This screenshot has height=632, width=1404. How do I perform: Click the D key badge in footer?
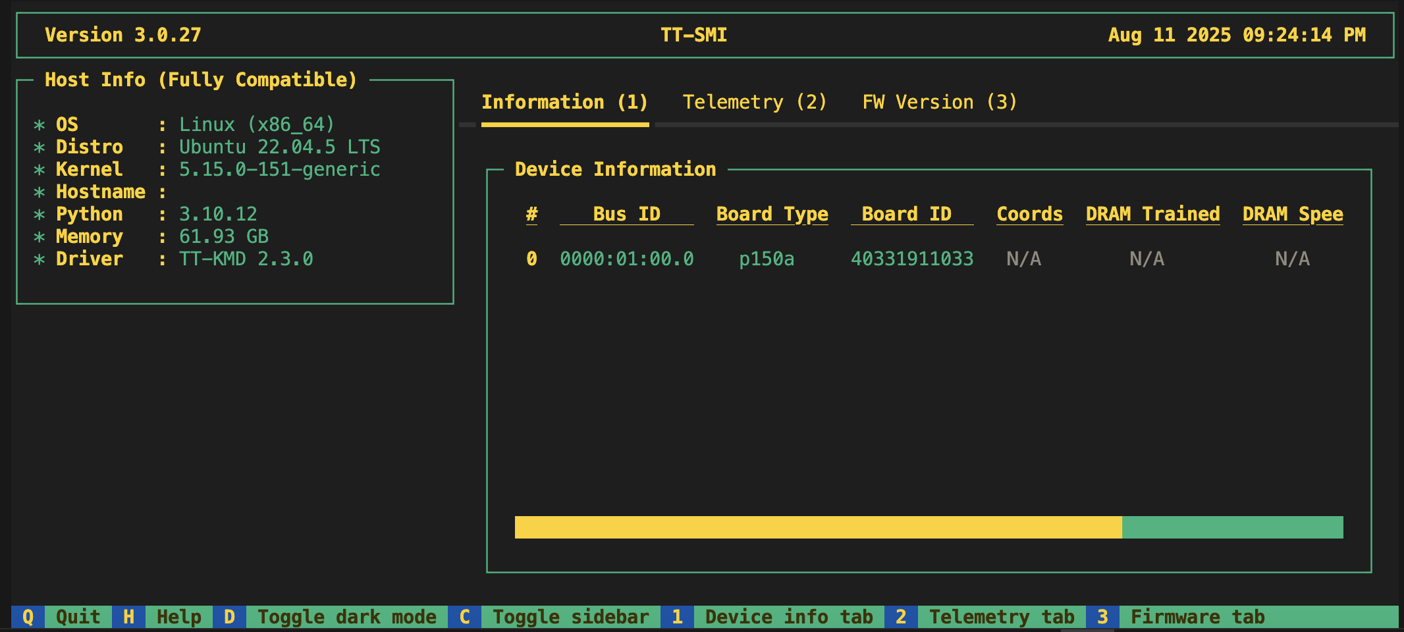229,617
